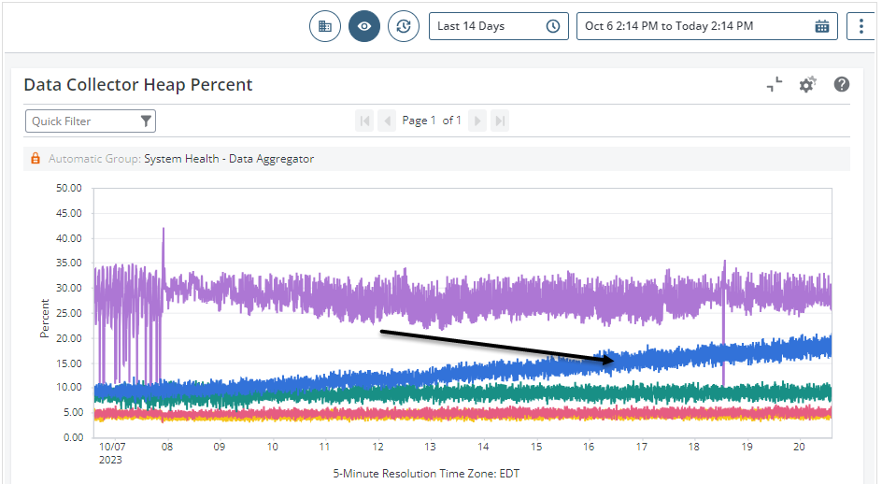Click the purple spike near 10/08 on chart
This screenshot has width=882, height=484.
164,234
